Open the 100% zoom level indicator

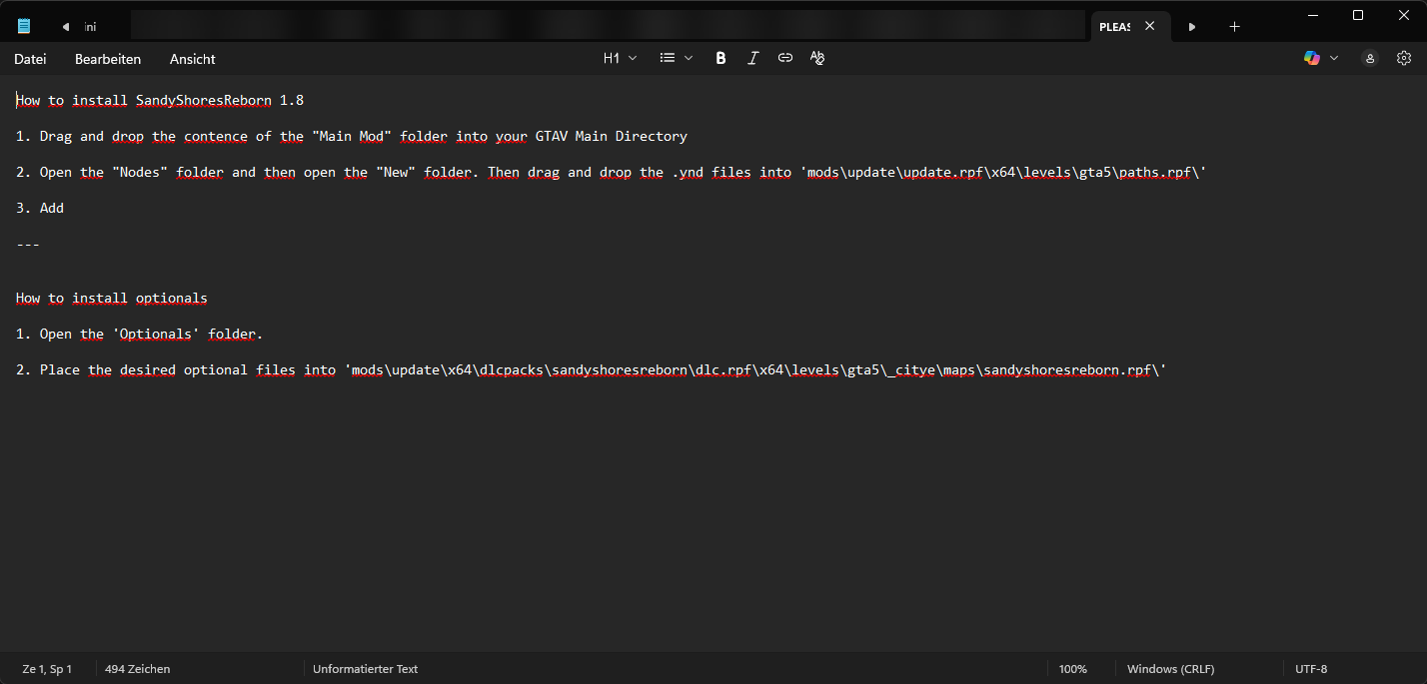point(1072,669)
